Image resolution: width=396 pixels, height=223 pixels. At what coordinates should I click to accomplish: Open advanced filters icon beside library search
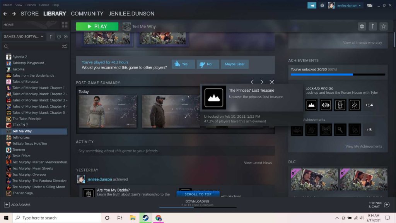[65, 46]
